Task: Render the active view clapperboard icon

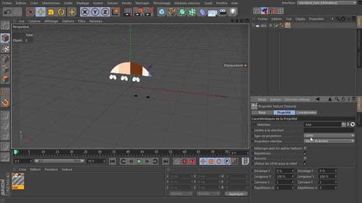Action: [127, 12]
